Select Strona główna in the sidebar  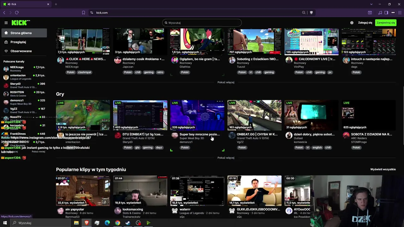24,33
